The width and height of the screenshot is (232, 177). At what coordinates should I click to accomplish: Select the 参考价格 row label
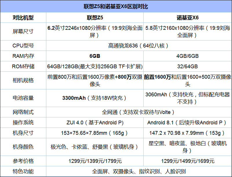(x=23, y=161)
